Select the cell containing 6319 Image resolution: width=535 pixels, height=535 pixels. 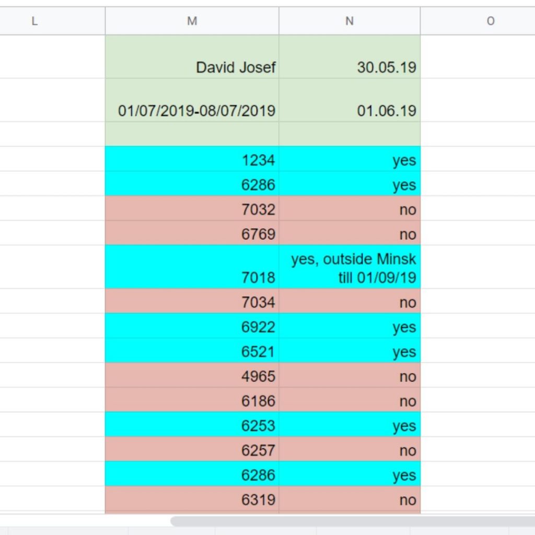[x=192, y=499]
